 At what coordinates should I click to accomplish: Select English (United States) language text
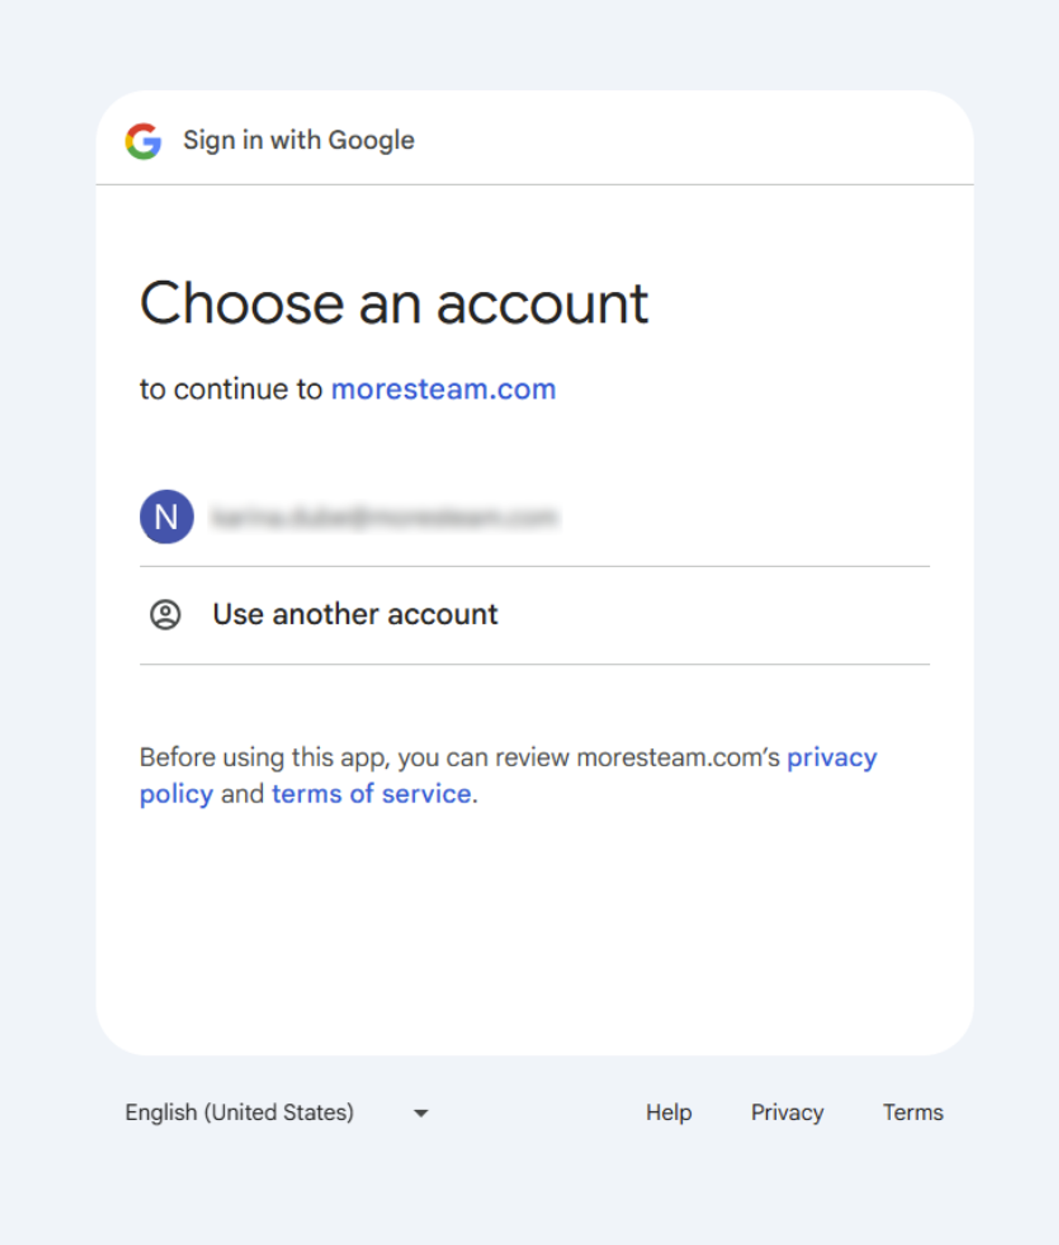pyautogui.click(x=239, y=1112)
